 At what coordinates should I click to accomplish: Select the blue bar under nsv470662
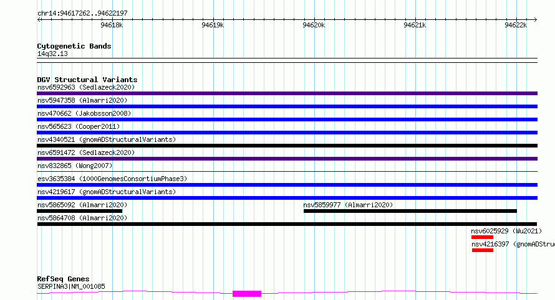tap(287, 120)
